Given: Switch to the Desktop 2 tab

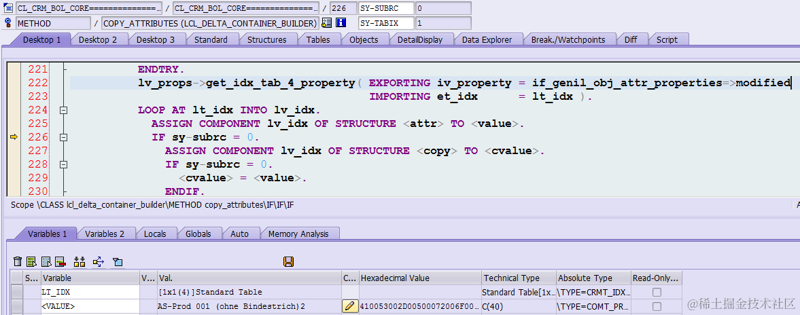Looking at the screenshot, I should click(97, 40).
